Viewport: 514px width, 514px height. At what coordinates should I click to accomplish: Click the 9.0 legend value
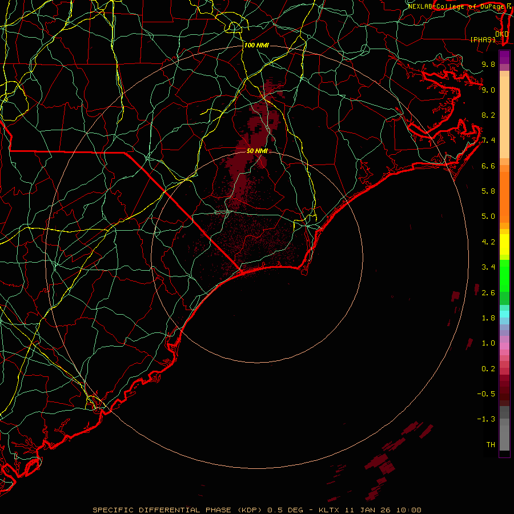pos(488,90)
